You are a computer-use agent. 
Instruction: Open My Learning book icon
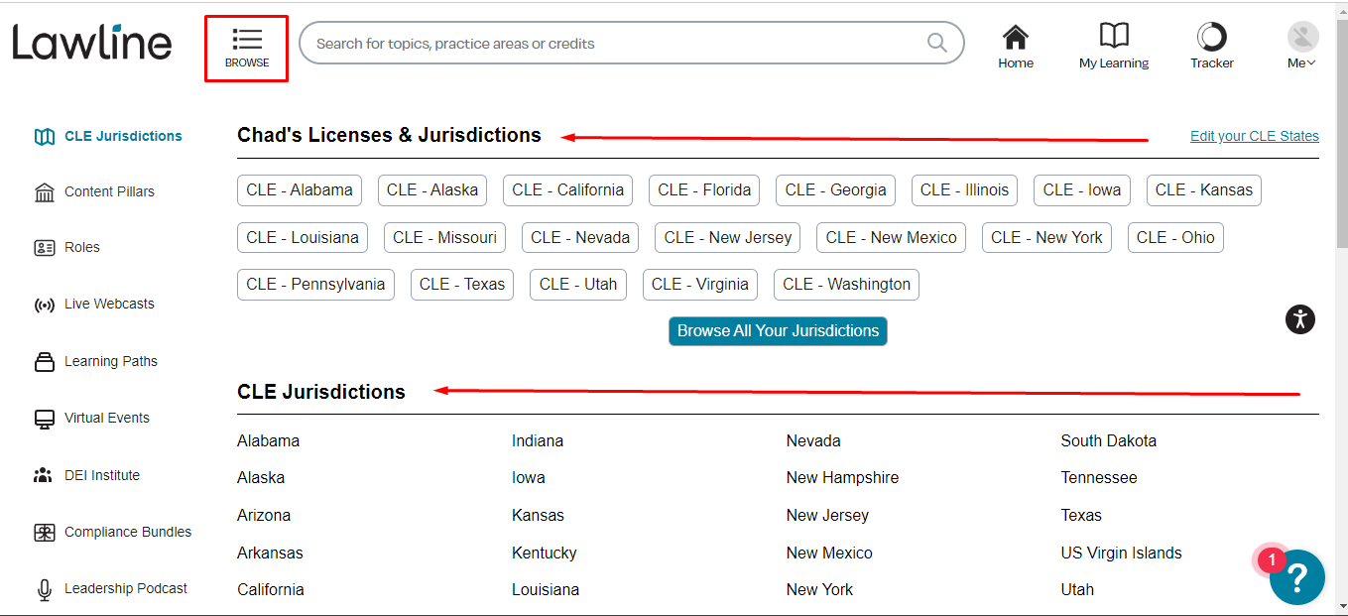click(x=1114, y=38)
